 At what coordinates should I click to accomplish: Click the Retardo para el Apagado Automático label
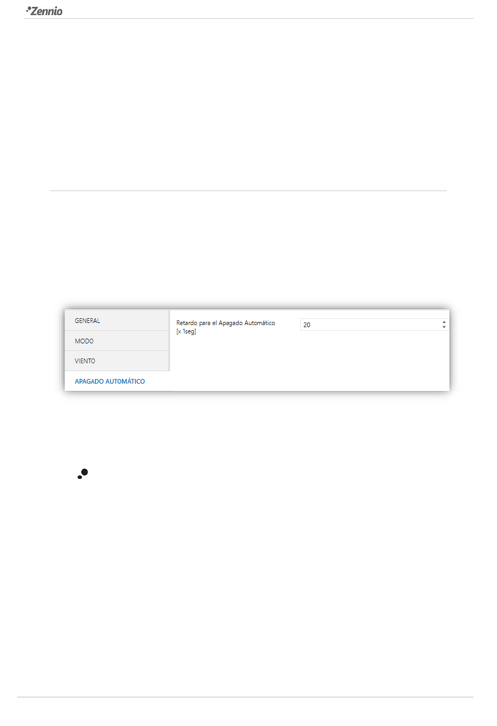pos(225,323)
